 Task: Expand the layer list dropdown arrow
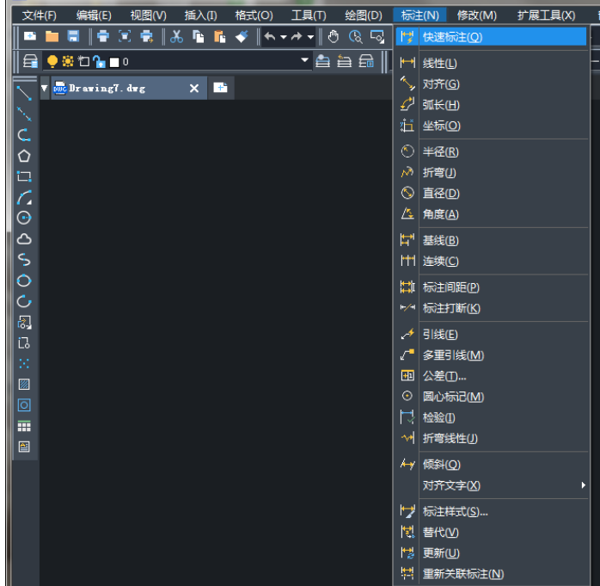[x=303, y=61]
